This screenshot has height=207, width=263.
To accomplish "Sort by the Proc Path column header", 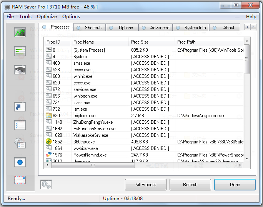I will [x=209, y=42].
